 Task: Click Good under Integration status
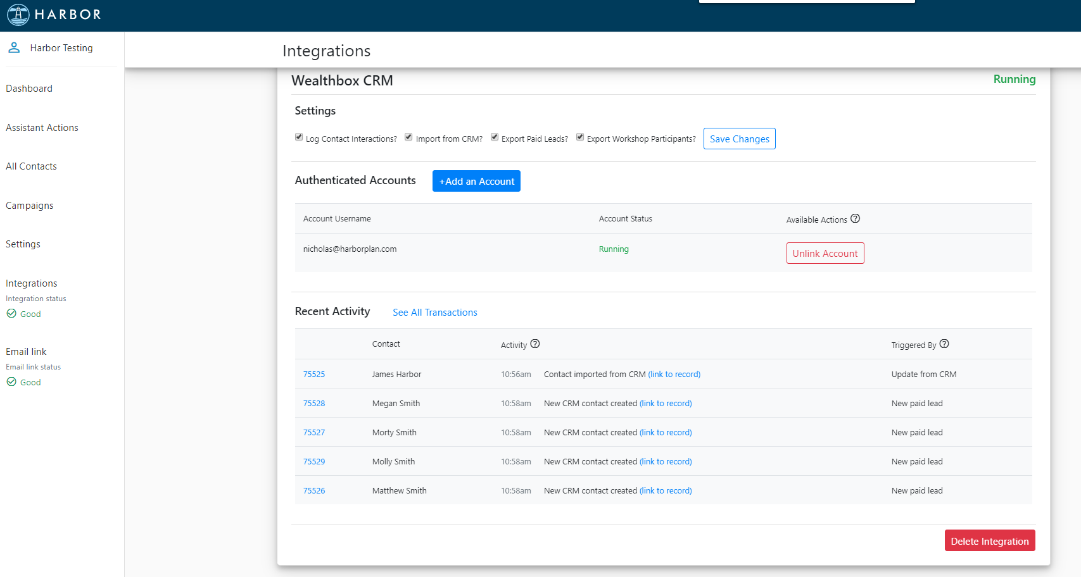[30, 314]
